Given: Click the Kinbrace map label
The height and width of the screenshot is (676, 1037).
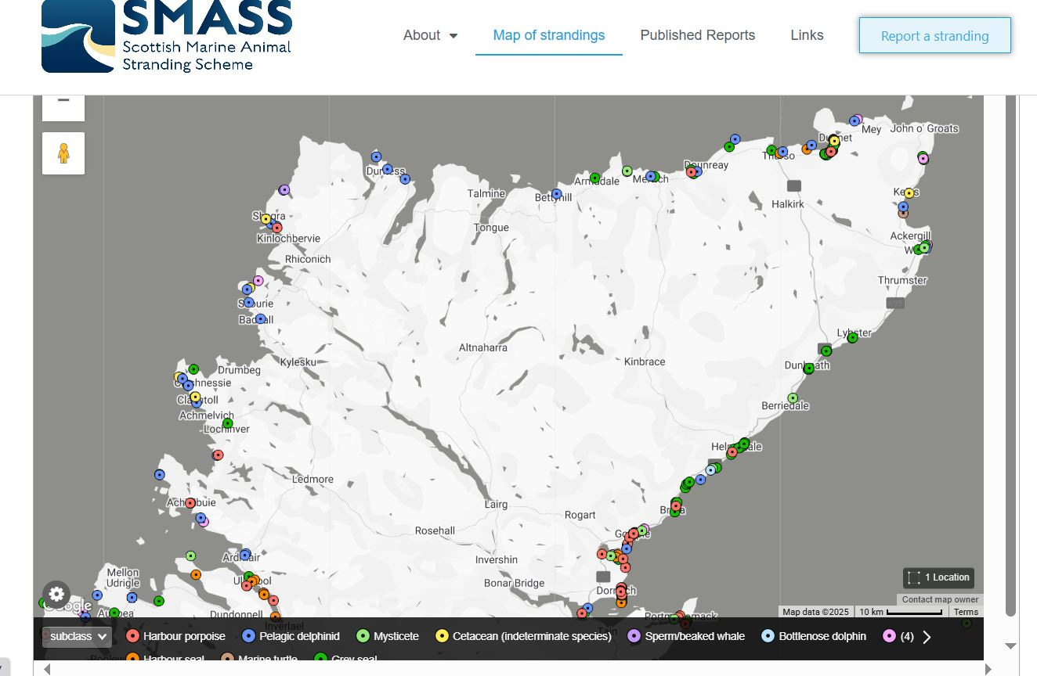Looking at the screenshot, I should point(645,361).
